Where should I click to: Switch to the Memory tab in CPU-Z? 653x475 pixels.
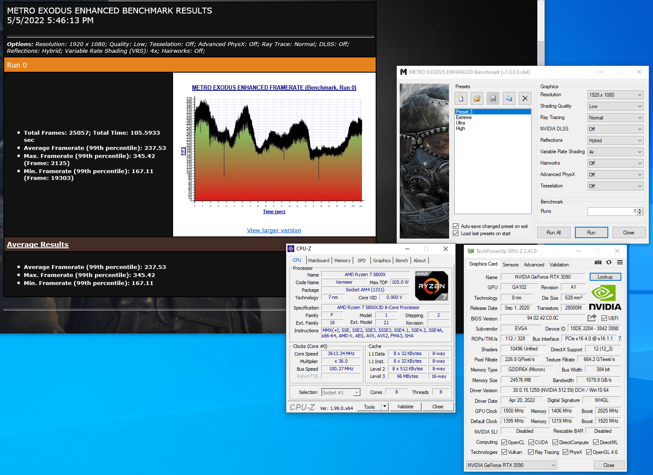[x=342, y=261]
